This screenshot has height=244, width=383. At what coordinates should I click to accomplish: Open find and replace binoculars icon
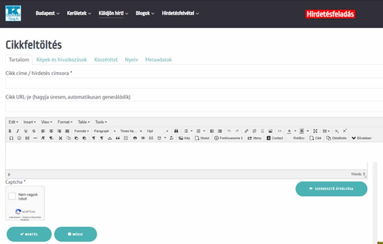[x=176, y=131]
